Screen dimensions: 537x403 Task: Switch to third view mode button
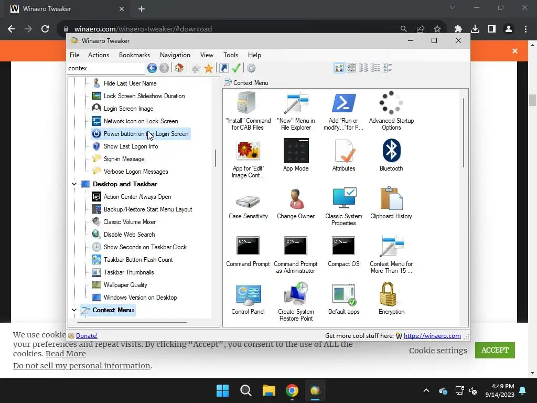click(x=363, y=68)
